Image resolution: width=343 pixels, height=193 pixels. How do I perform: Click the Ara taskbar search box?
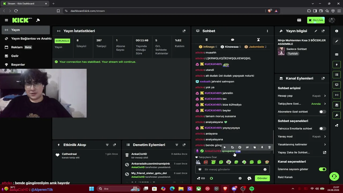pyautogui.click(x=118, y=189)
